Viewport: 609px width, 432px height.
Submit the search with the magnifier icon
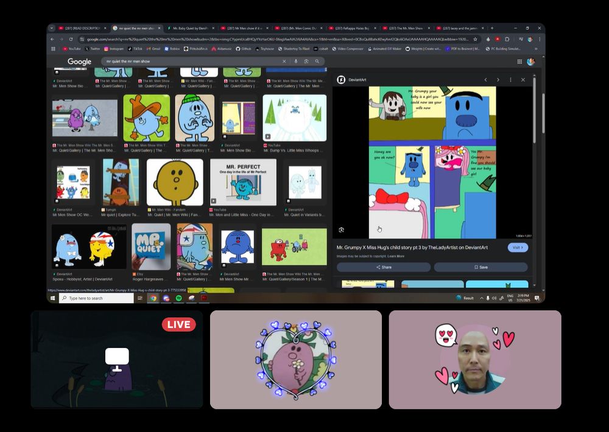click(x=317, y=61)
